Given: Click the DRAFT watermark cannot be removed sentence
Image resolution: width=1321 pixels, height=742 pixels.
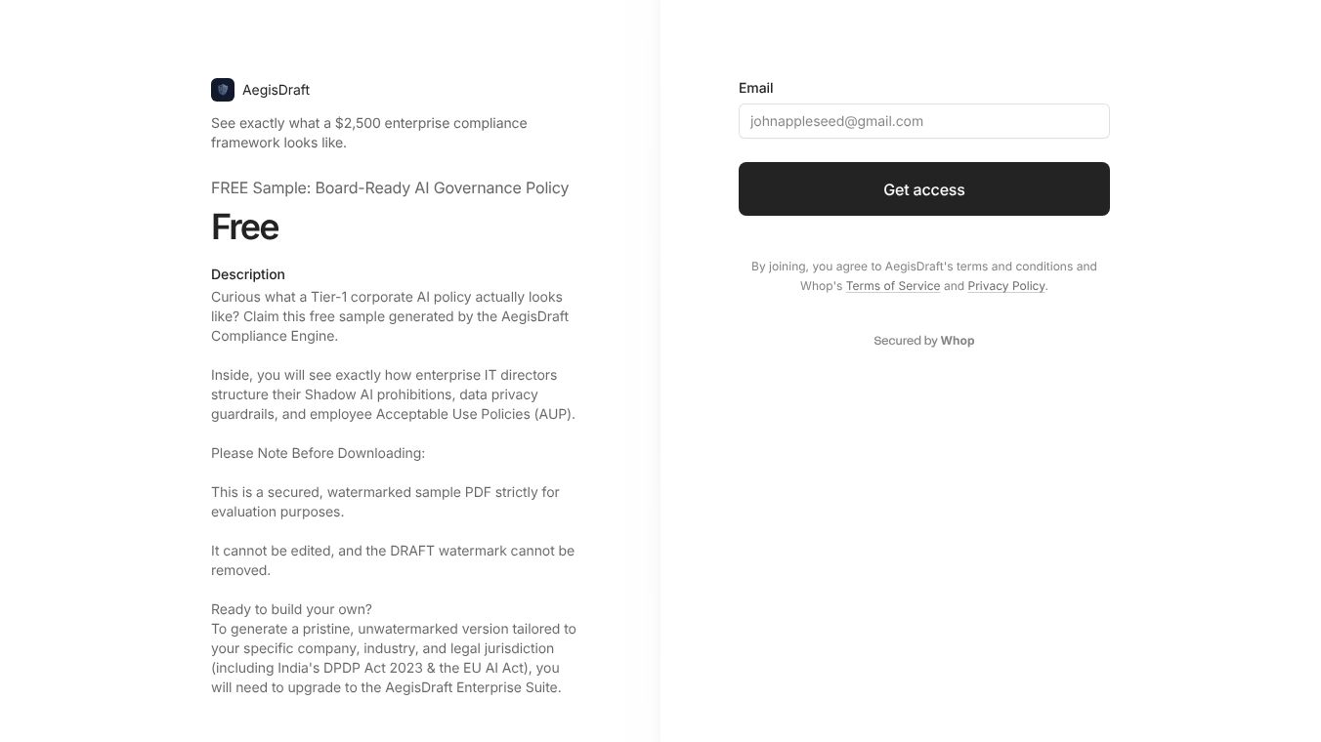Looking at the screenshot, I should pyautogui.click(x=393, y=560).
